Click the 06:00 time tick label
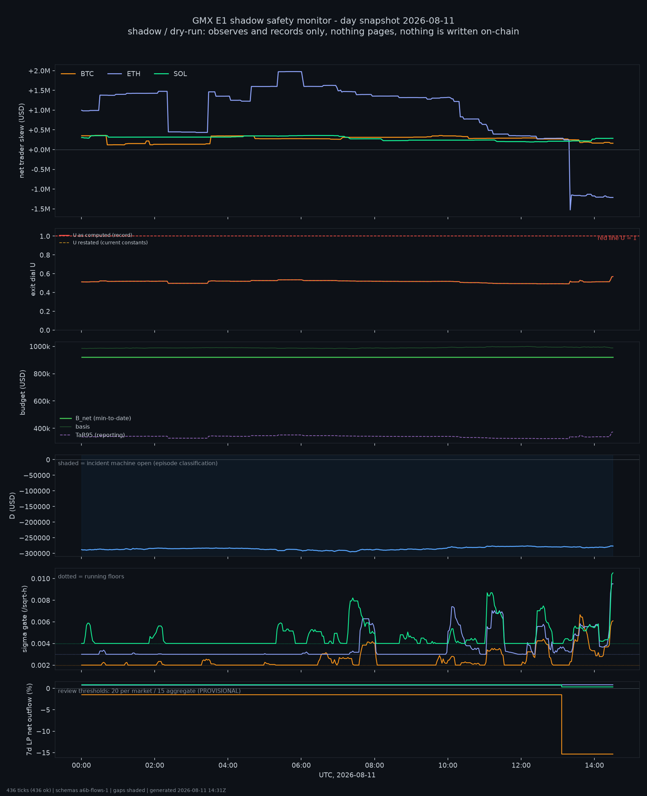Viewport: 647px width, 796px height. click(301, 765)
